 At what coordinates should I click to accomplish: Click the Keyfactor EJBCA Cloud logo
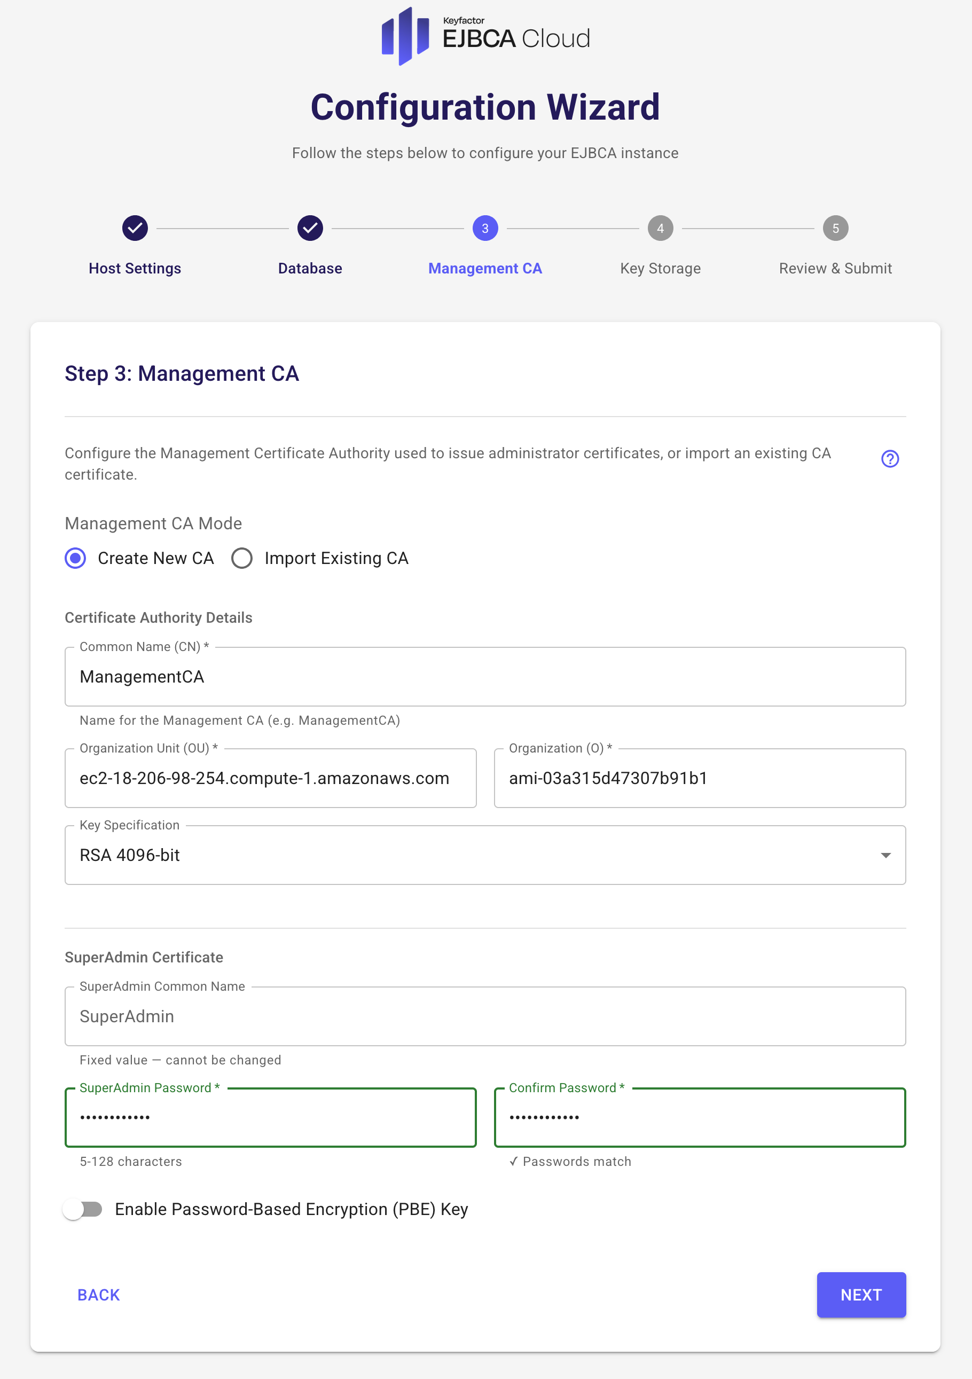(485, 36)
